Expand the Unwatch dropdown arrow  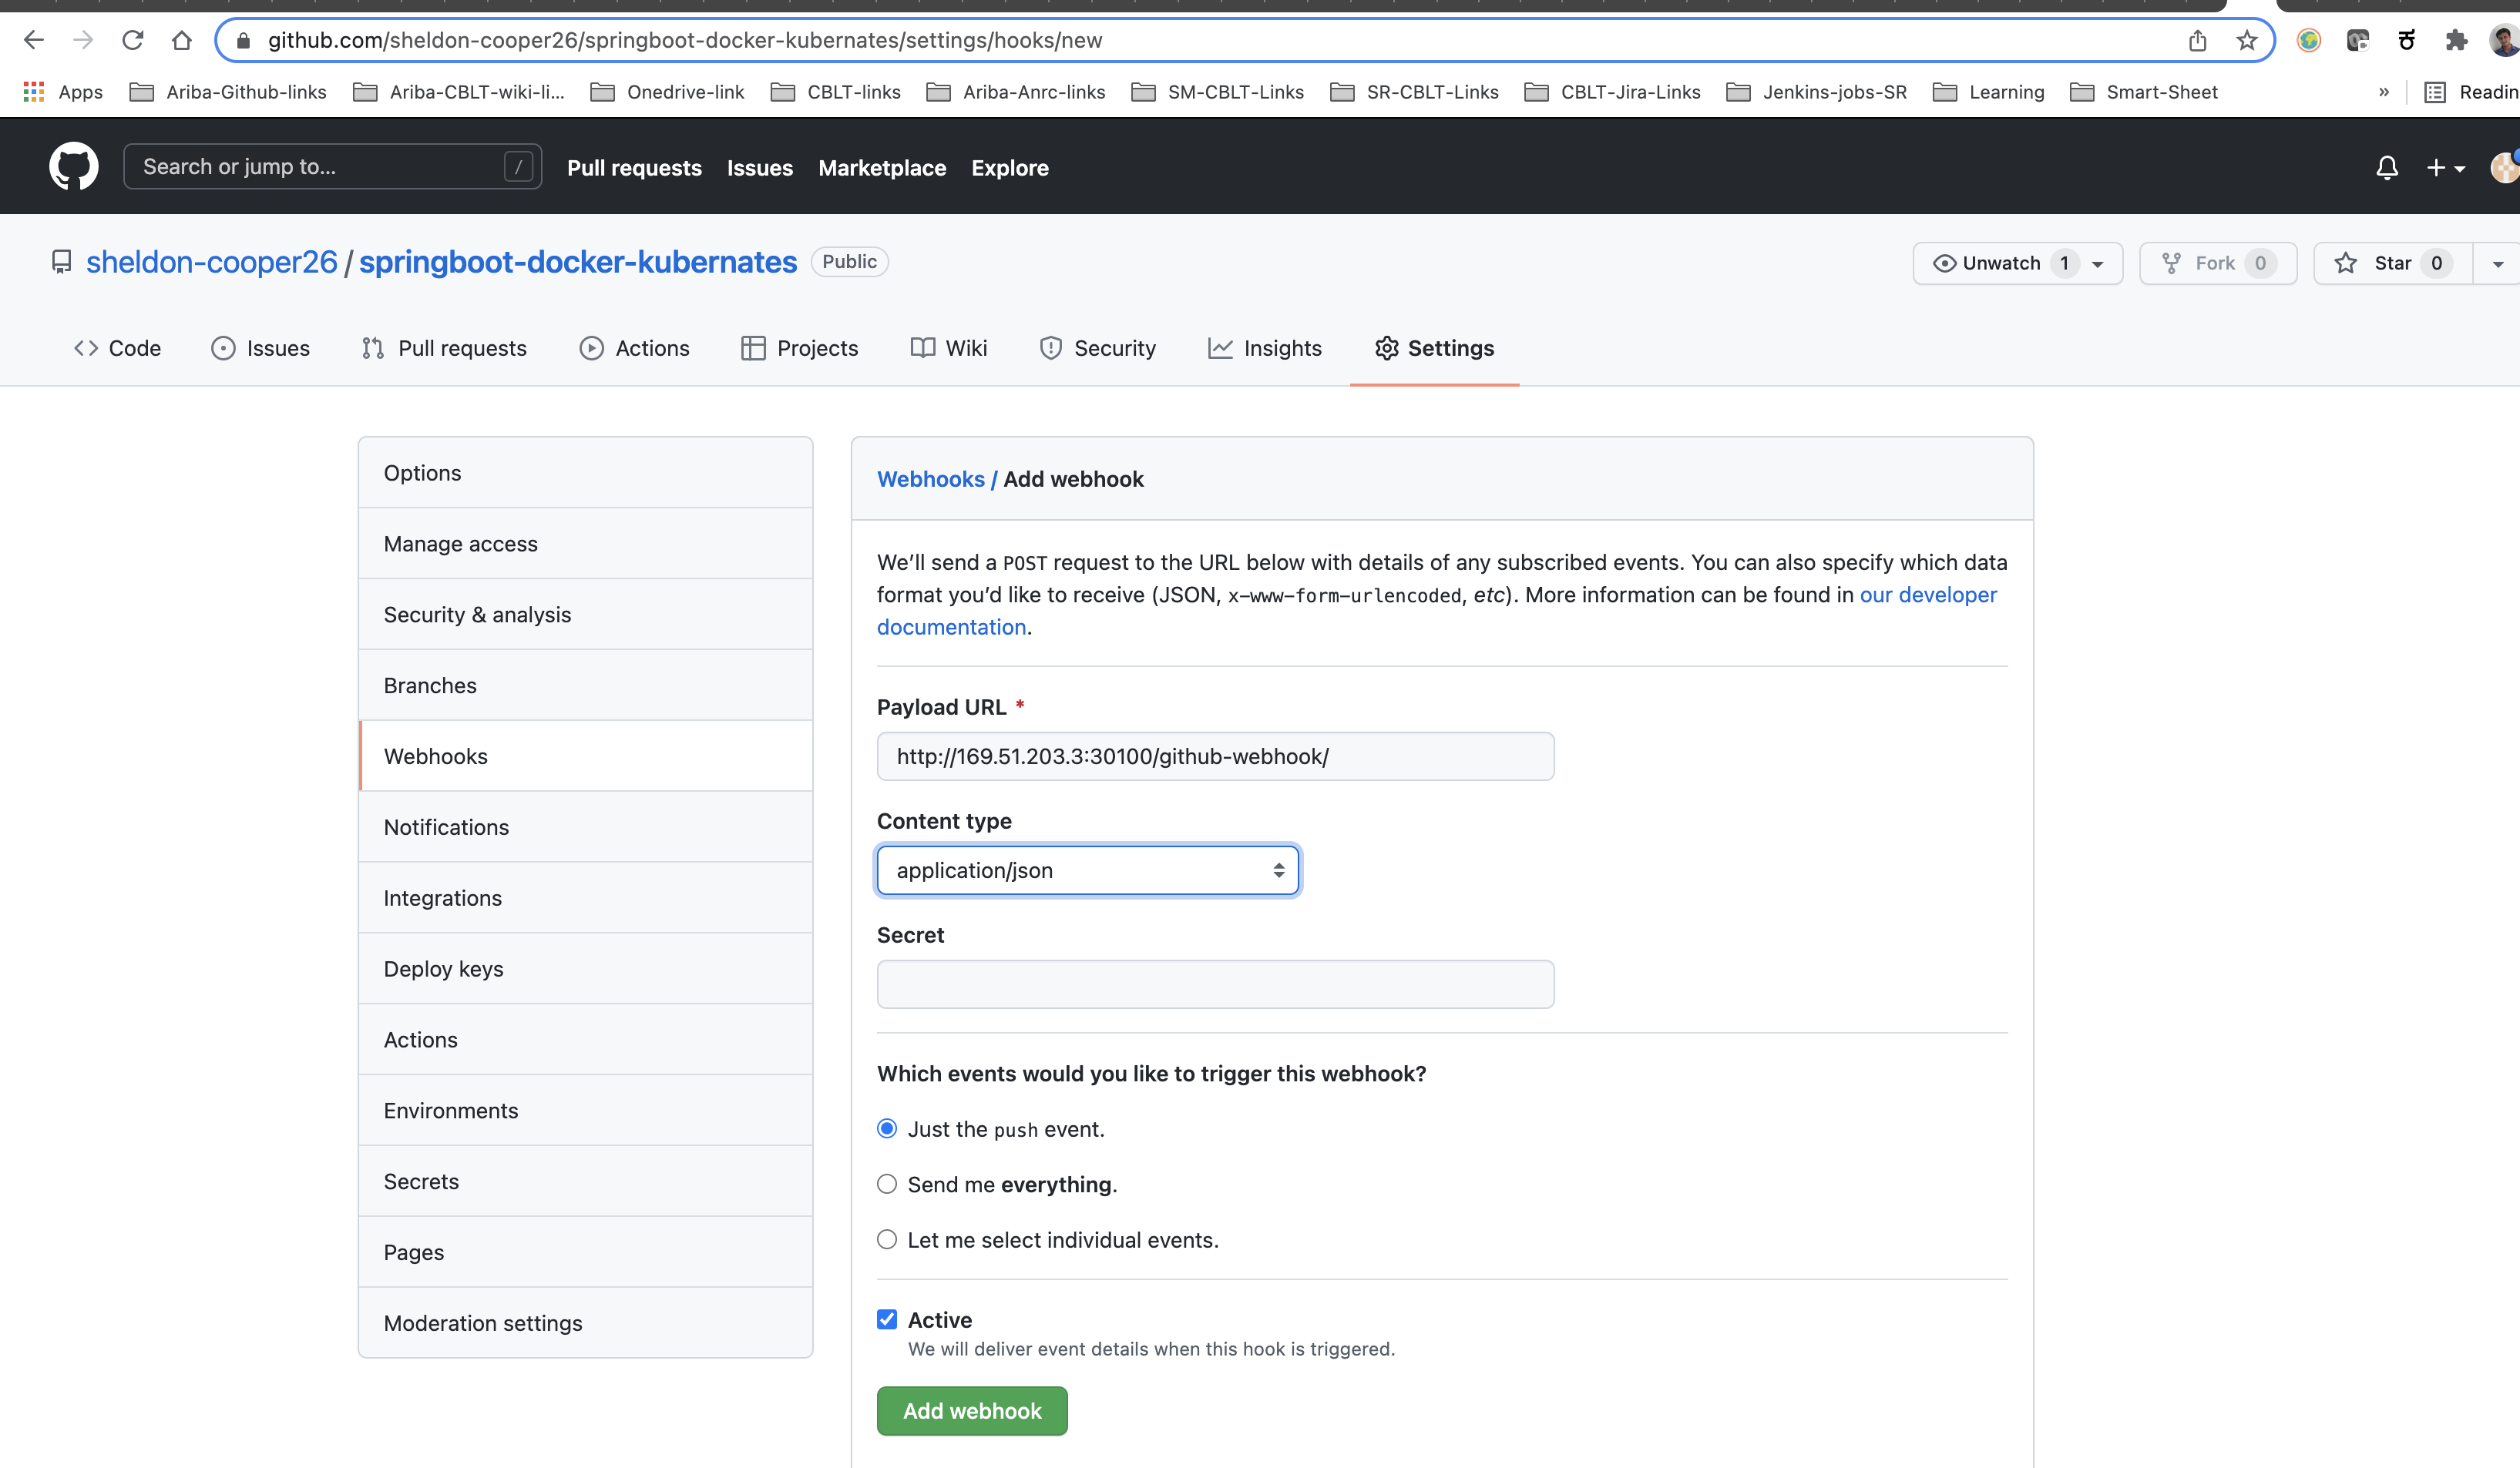point(2098,264)
